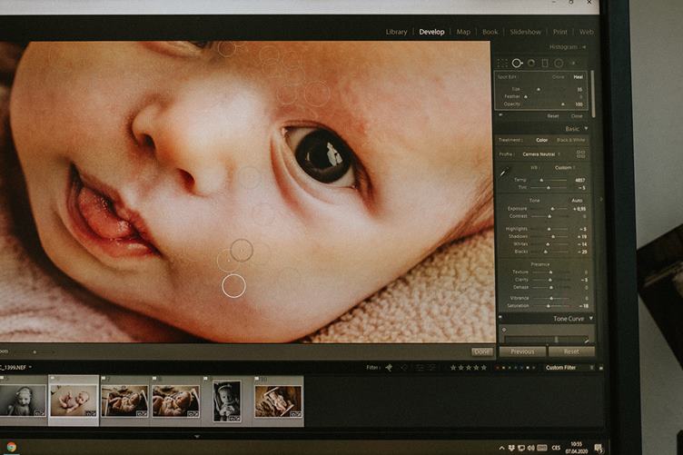The width and height of the screenshot is (683, 455).
Task: Click the selected spot circle on cheek
Action: pos(234,286)
